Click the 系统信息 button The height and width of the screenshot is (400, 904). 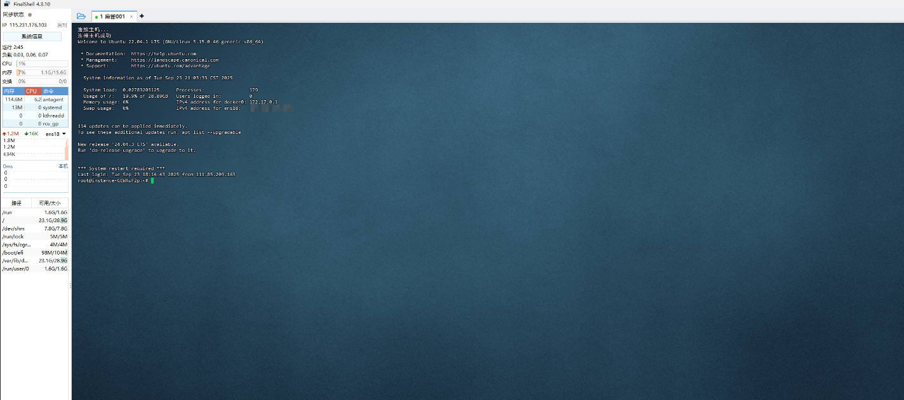[32, 36]
